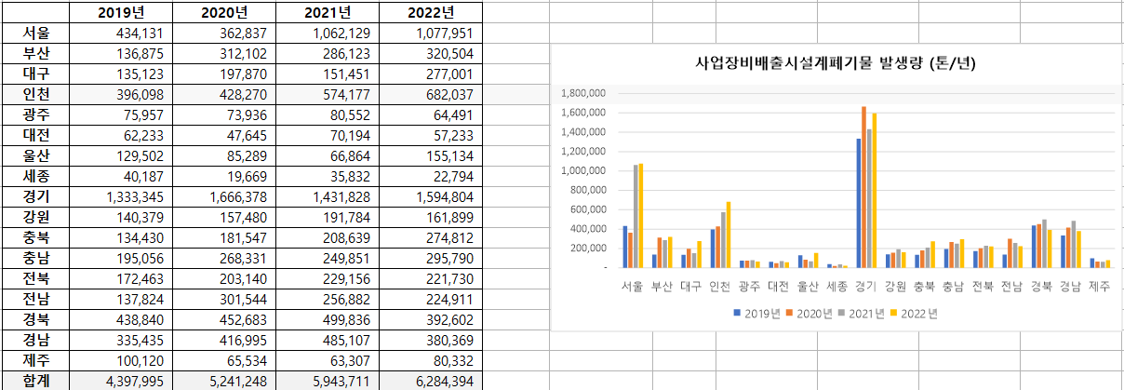Select cell with value 75,957
The height and width of the screenshot is (390, 1124).
121,114
